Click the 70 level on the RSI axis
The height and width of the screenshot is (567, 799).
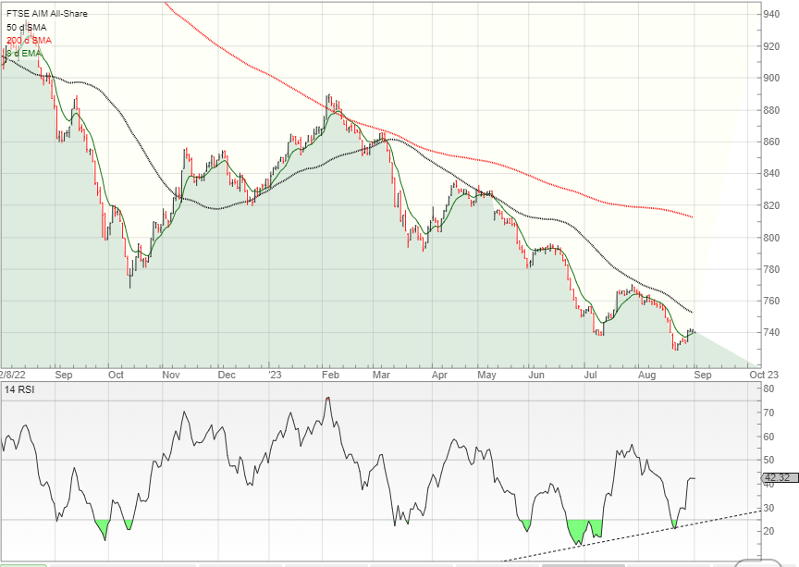coord(768,413)
